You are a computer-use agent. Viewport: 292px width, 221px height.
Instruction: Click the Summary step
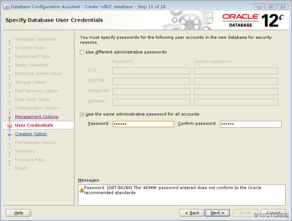click(x=25, y=151)
